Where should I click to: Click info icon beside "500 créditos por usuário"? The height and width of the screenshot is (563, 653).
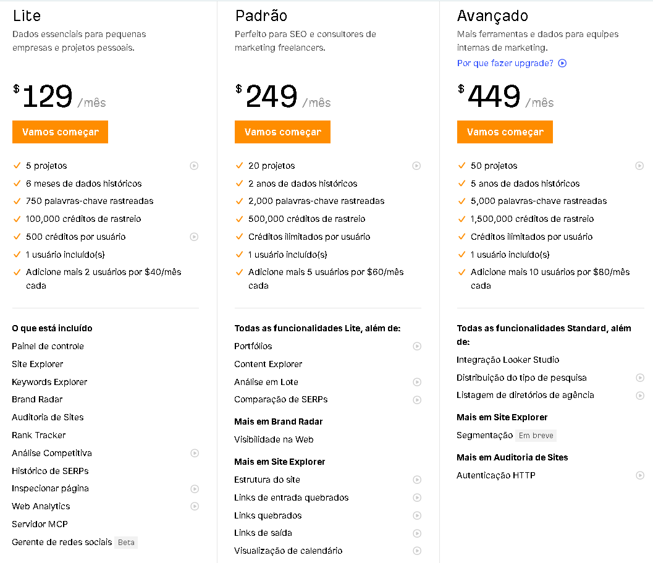coord(194,237)
